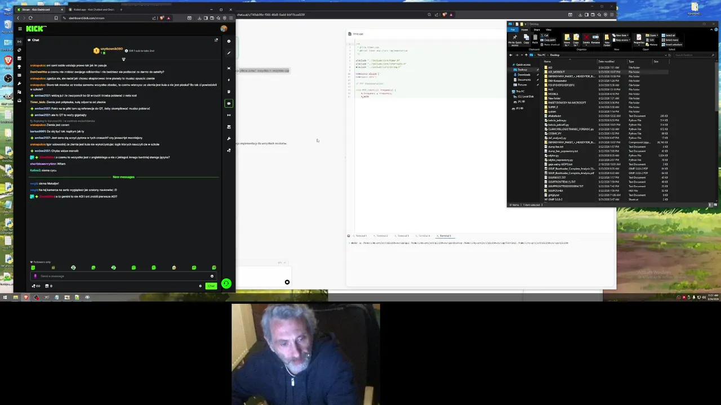The height and width of the screenshot is (405, 721).
Task: Open info icon in Kick right panel
Action: pos(229,41)
